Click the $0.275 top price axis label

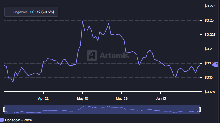click(209, 6)
